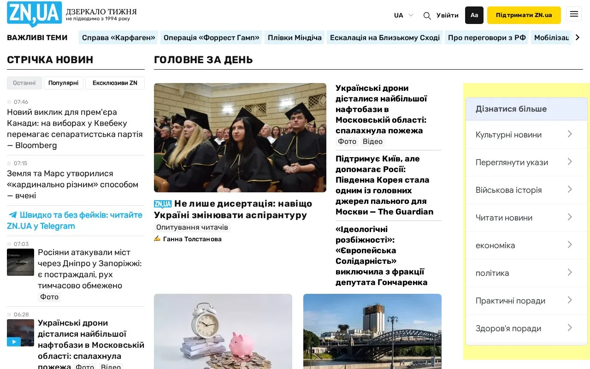Switch to the Популярні tab
Viewport: 590px width, 369px height.
click(64, 83)
